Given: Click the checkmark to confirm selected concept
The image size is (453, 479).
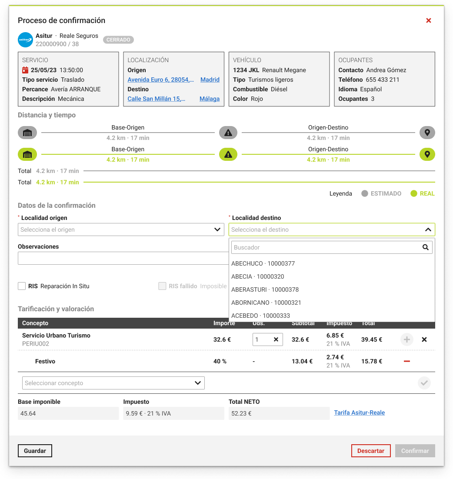Looking at the screenshot, I should point(424,383).
